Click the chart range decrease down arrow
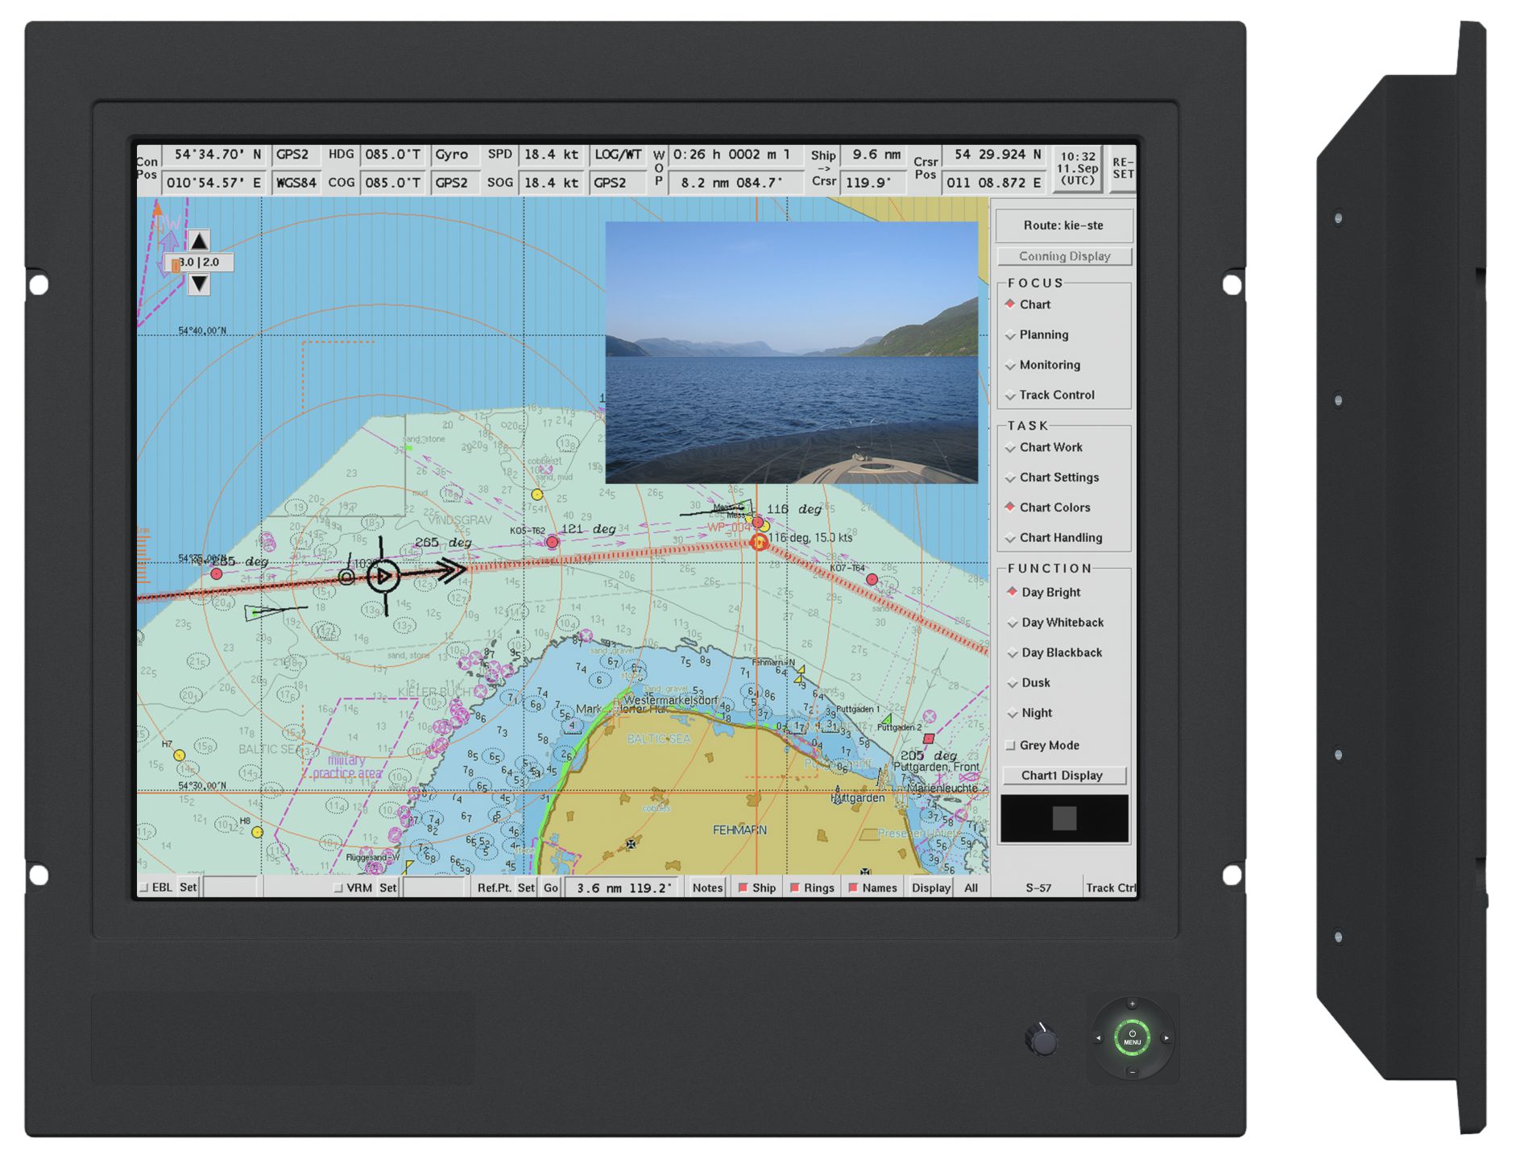This screenshot has height=1155, width=1516. pyautogui.click(x=199, y=284)
